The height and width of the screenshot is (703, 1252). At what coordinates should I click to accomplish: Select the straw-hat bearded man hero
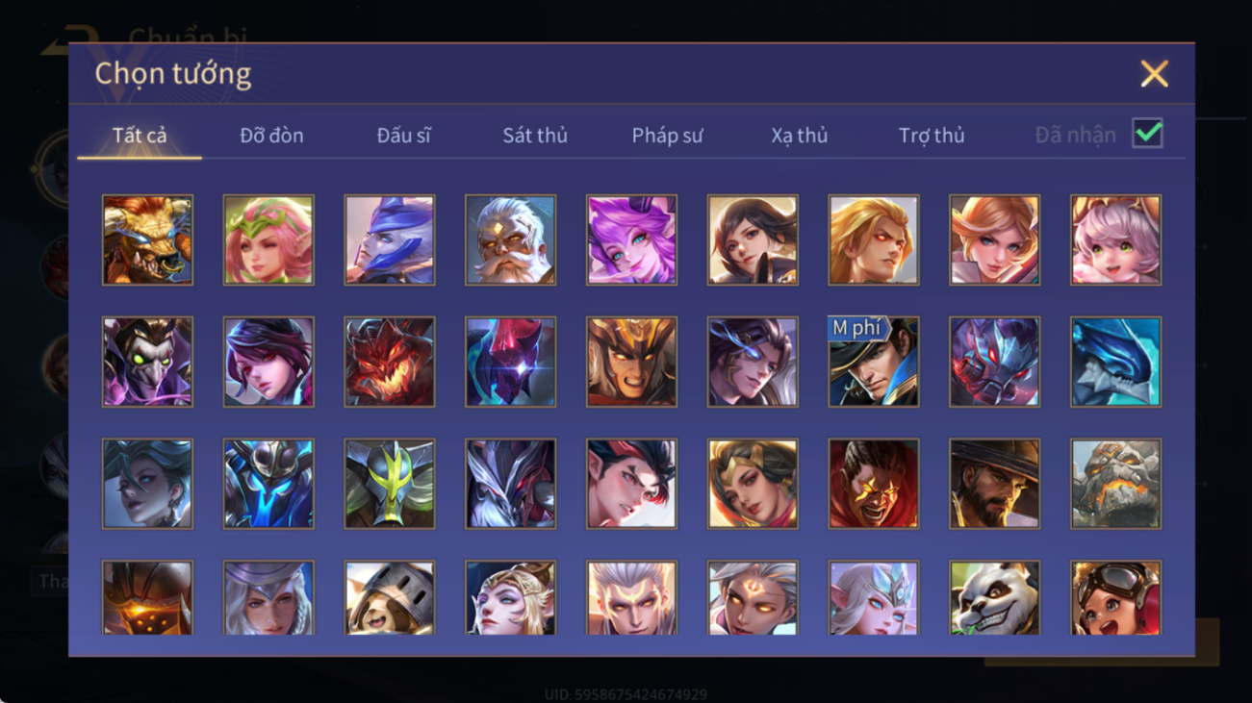coord(994,484)
